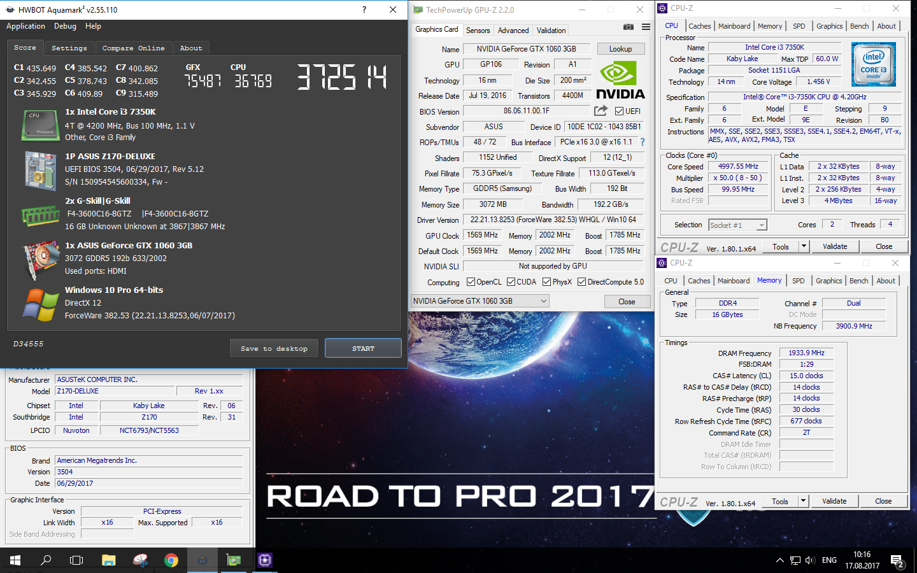Open Google Chrome from the taskbar
The width and height of the screenshot is (917, 573).
click(x=171, y=560)
